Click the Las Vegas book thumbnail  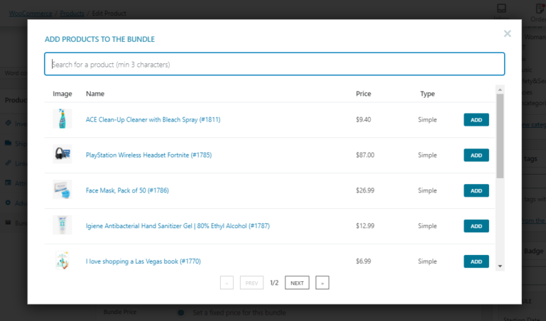(x=62, y=261)
